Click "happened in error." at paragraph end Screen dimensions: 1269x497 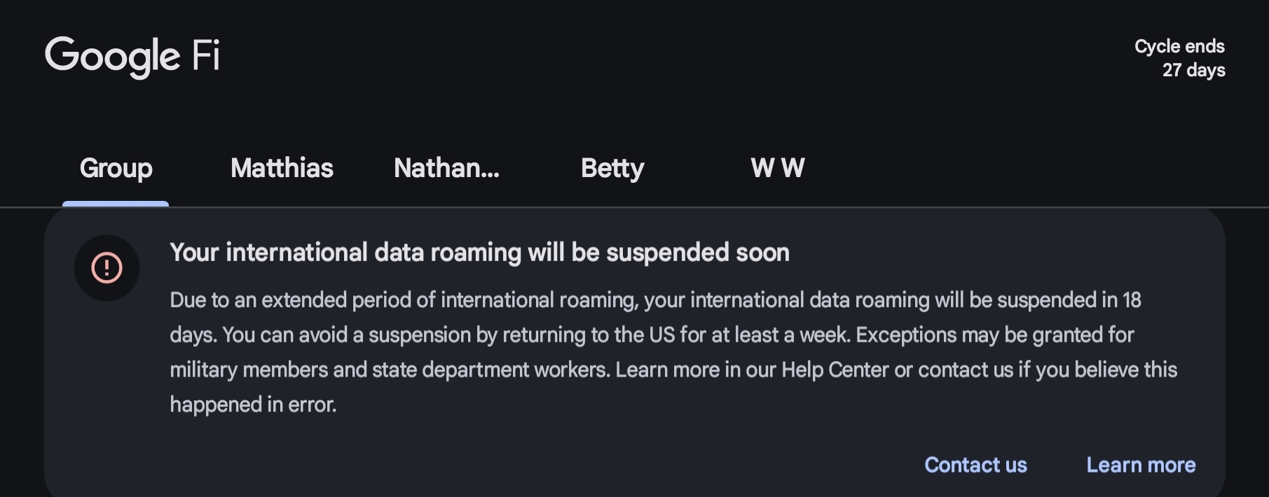(x=253, y=405)
